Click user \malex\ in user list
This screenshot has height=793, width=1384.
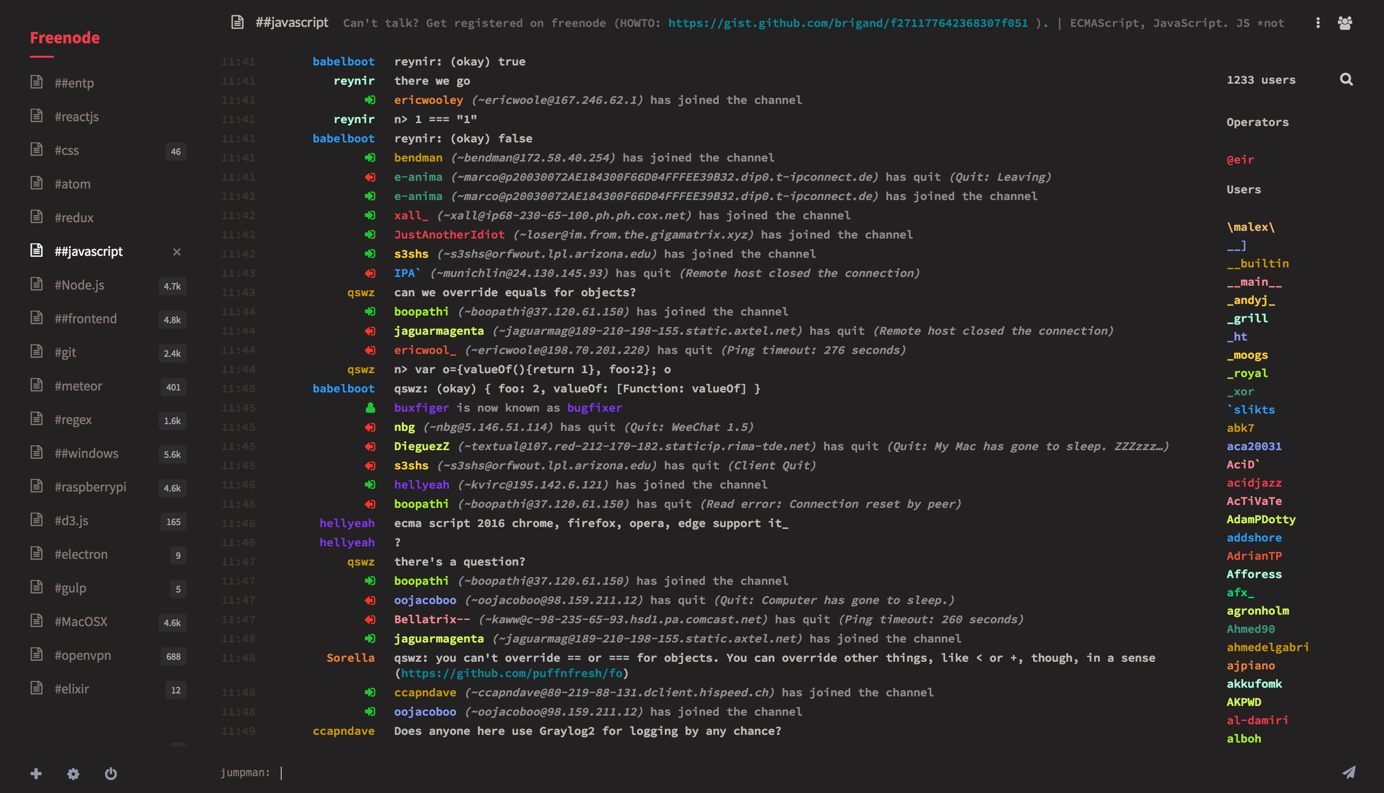tap(1251, 227)
